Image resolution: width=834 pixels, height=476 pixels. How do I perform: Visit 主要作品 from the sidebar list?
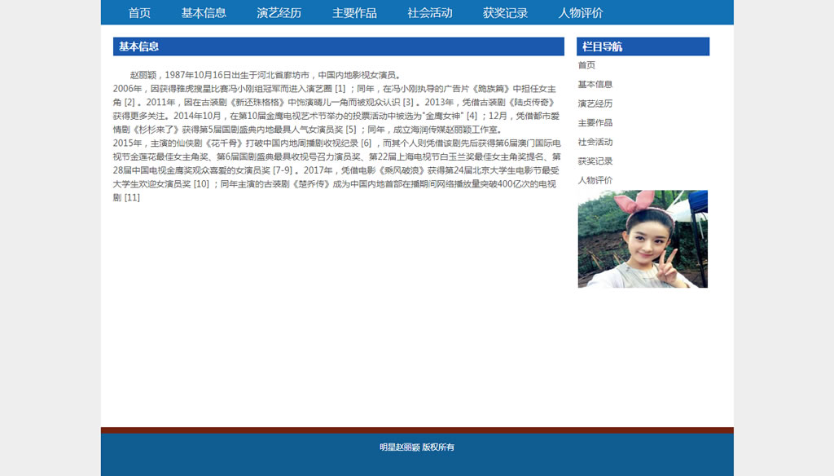(595, 123)
